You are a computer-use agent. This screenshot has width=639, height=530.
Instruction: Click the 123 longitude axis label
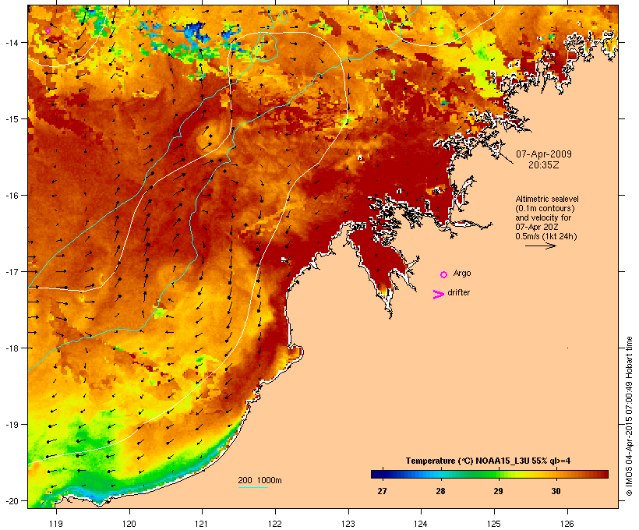tap(348, 524)
